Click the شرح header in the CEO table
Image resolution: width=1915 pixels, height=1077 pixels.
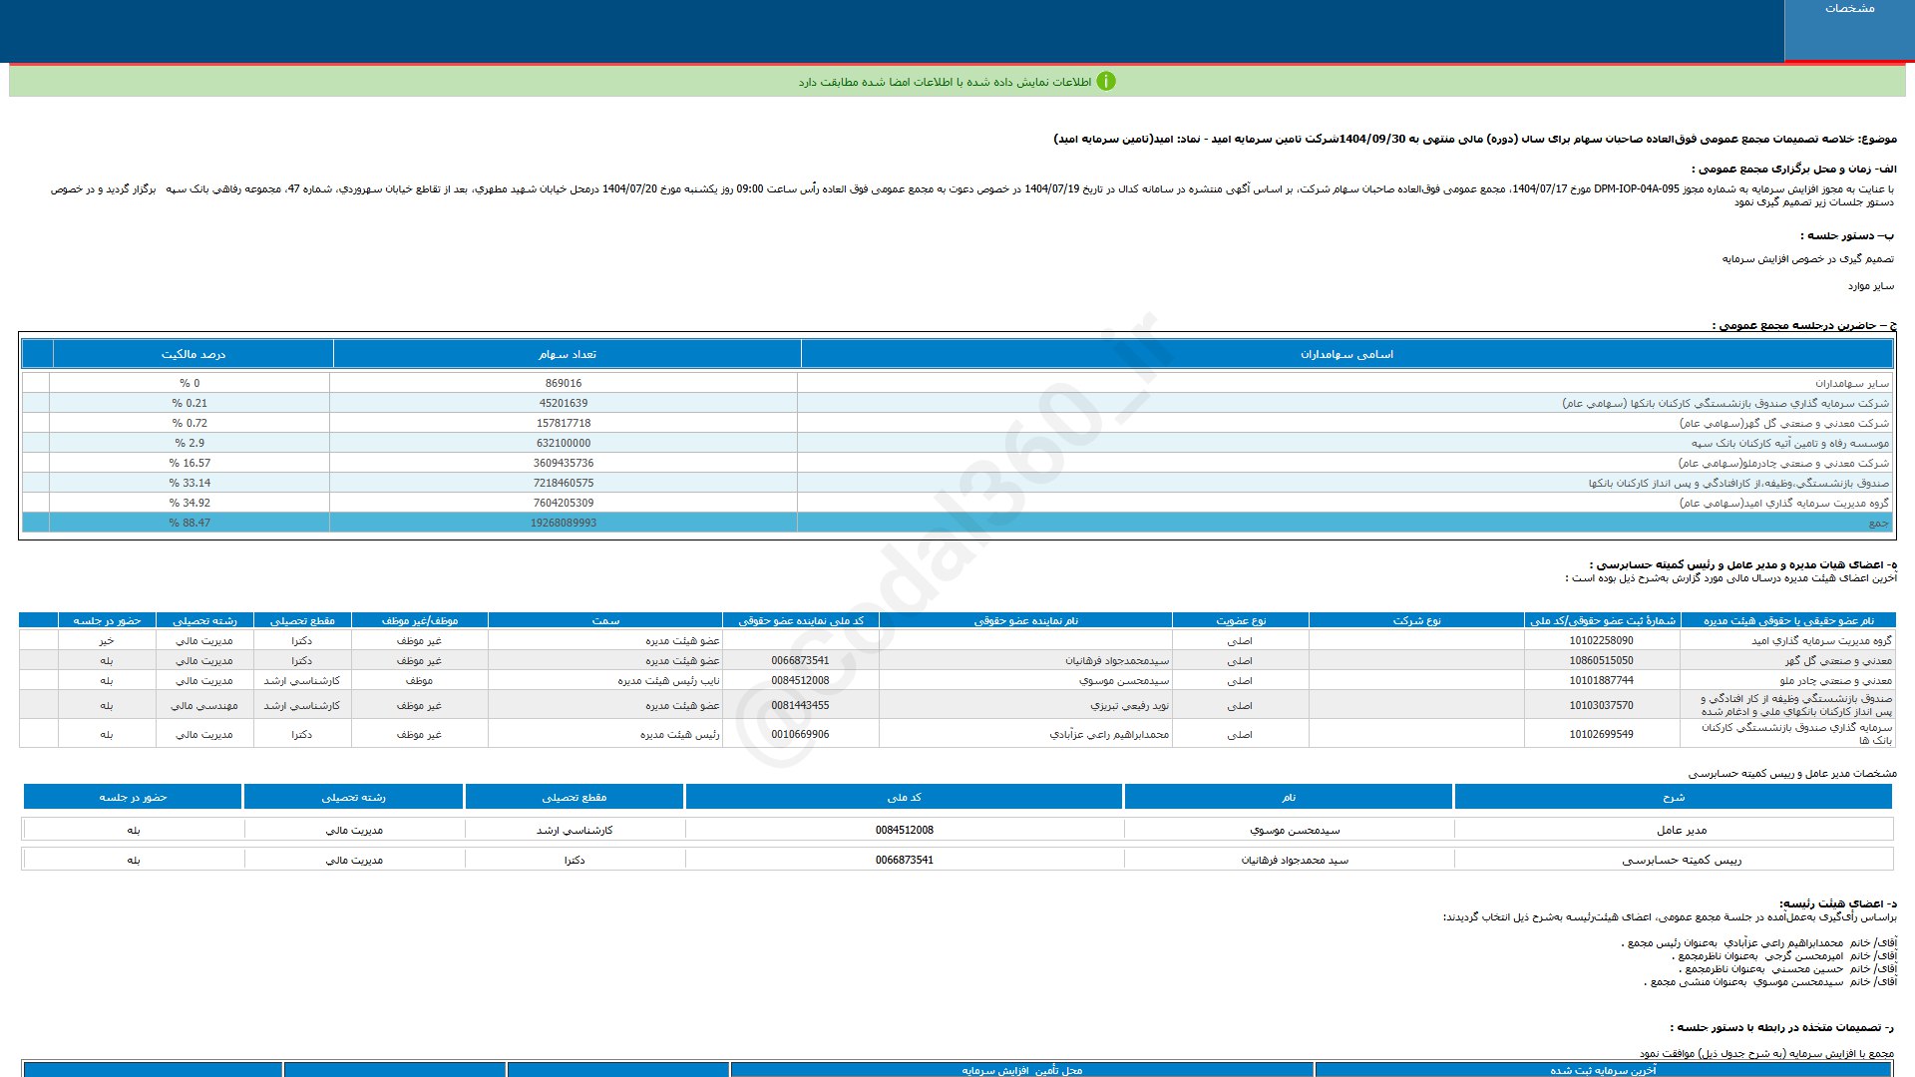(x=1673, y=797)
